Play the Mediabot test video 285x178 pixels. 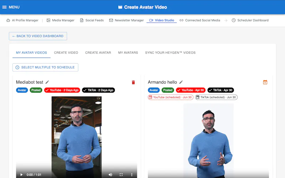click(x=21, y=175)
